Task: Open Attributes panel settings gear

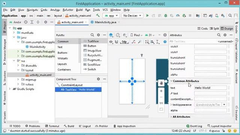Action: [225, 35]
